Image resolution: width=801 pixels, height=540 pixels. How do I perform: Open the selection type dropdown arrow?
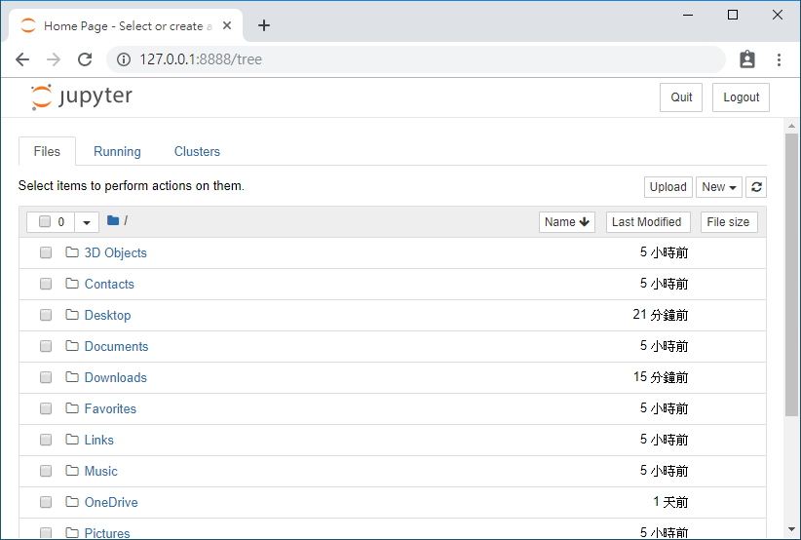[x=87, y=222]
